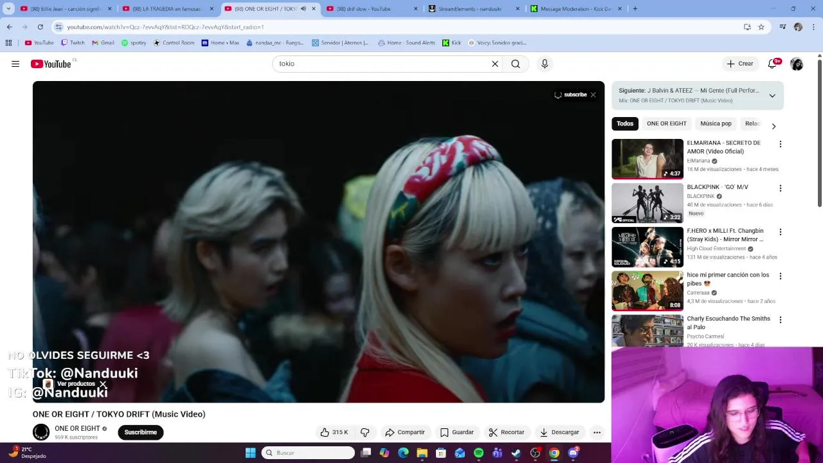The height and width of the screenshot is (463, 823).
Task: Dislike the video with thumbs down
Action: [365, 432]
